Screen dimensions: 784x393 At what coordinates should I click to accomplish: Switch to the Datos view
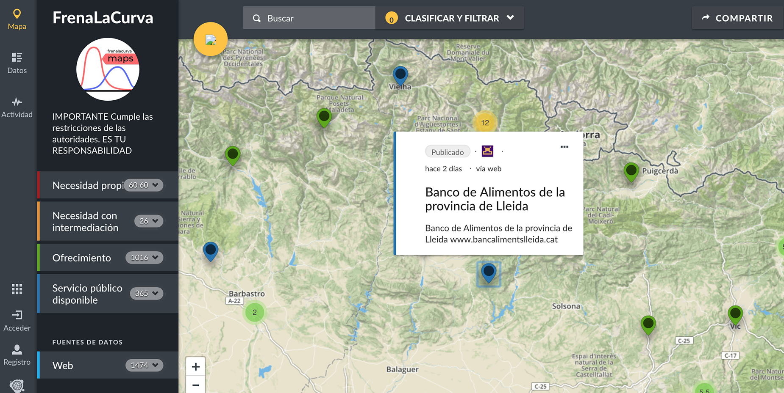coord(17,63)
